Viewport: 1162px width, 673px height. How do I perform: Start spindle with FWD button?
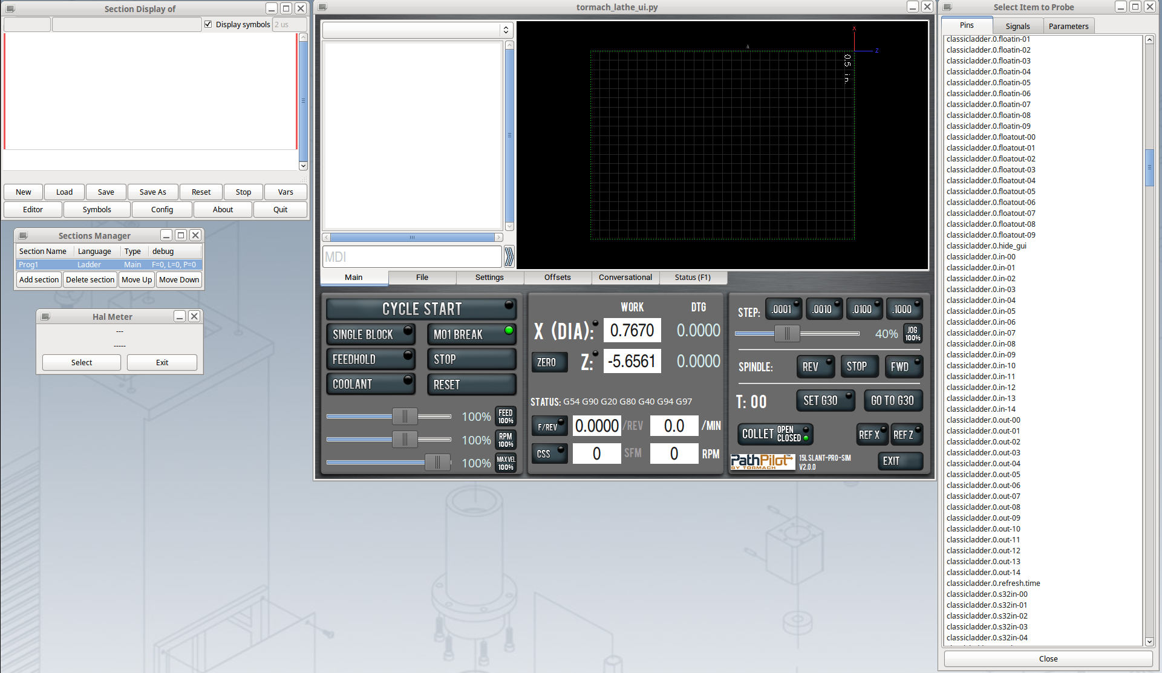point(904,366)
